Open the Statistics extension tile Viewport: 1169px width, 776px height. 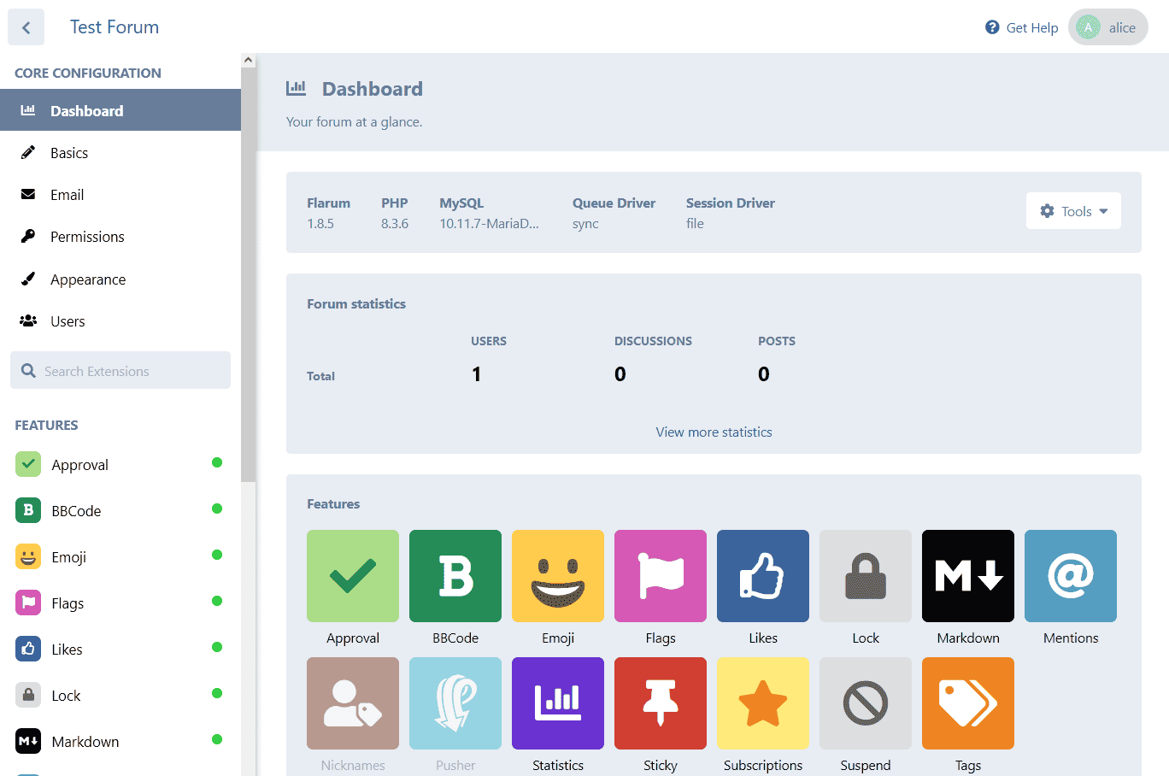coord(557,703)
